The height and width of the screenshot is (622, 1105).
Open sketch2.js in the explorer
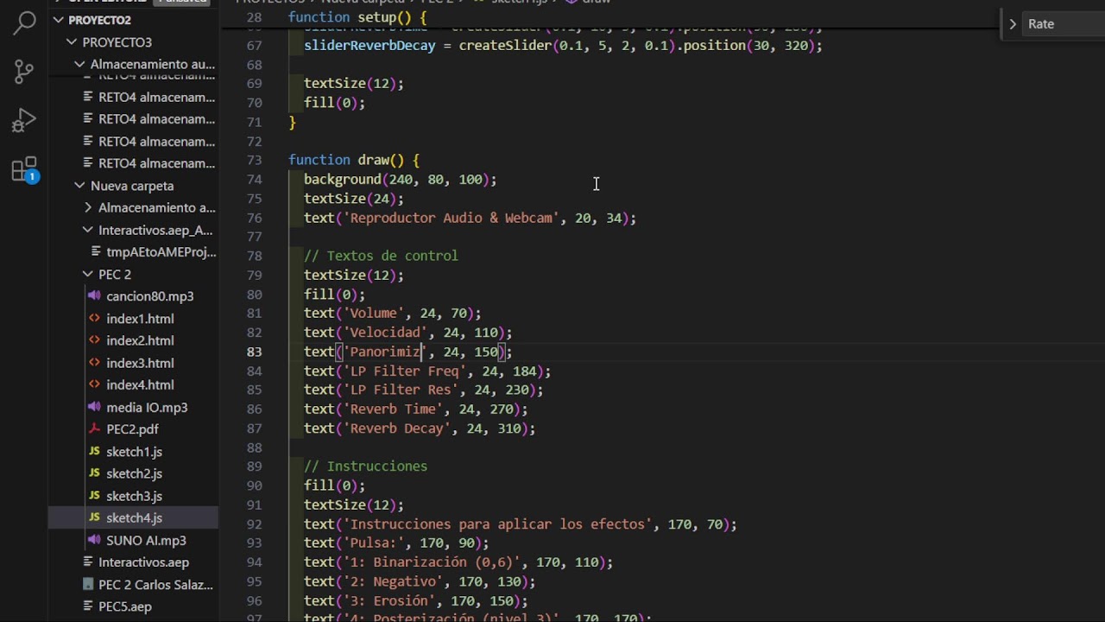coord(134,473)
